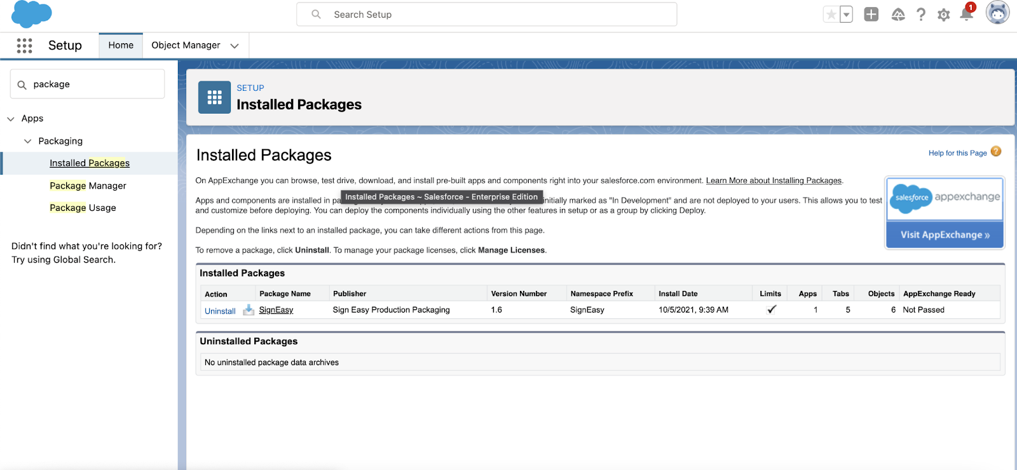Image resolution: width=1017 pixels, height=470 pixels.
Task: Open the favorites list dropdown arrow
Action: tap(846, 15)
